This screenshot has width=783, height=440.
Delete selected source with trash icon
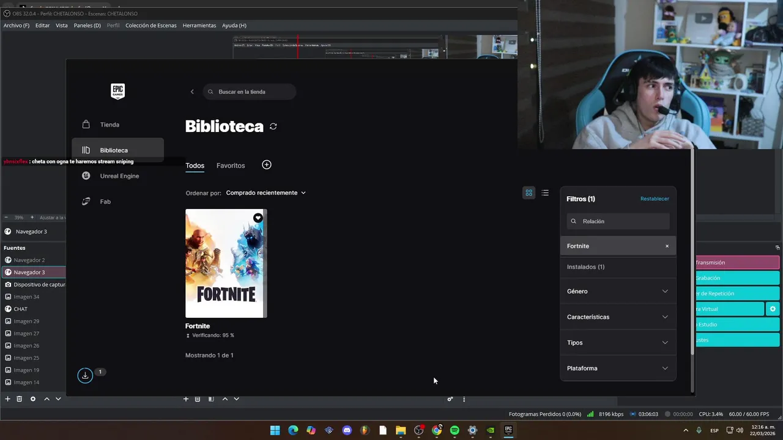pyautogui.click(x=19, y=399)
